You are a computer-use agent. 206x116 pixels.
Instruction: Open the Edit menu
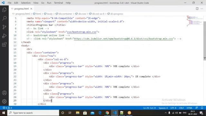coord(16,3)
